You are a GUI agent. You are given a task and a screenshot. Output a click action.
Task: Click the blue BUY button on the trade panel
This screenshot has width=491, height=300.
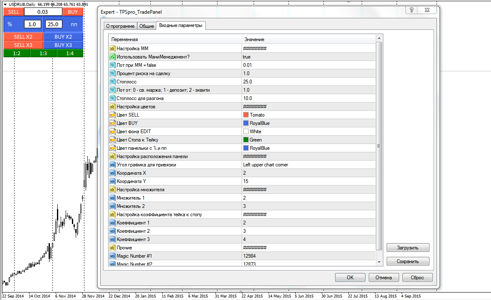[x=73, y=12]
